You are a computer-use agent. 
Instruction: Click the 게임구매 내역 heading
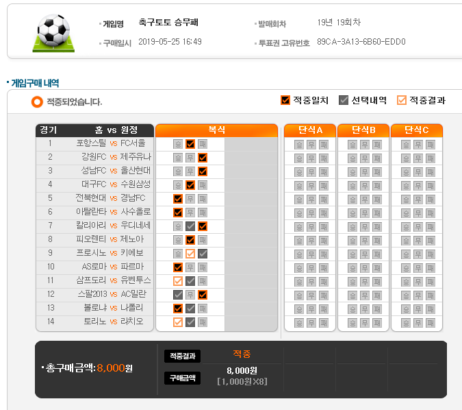click(x=35, y=83)
